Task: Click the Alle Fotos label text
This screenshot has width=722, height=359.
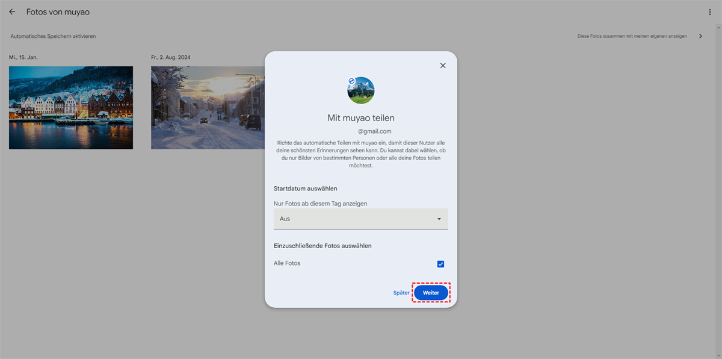Action: click(287, 263)
